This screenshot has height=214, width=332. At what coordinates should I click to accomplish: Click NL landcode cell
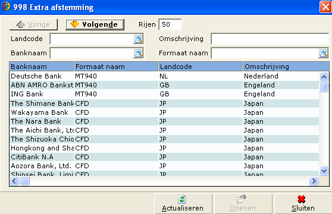click(164, 76)
